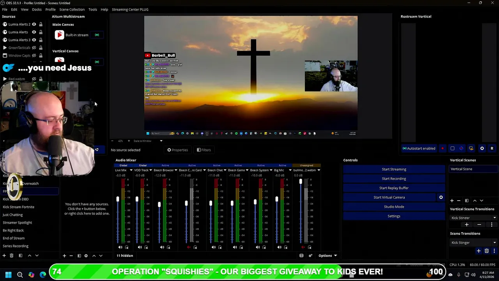Toggle Main Canvas Built-in stream output
Image resolution: width=499 pixels, height=281 pixels.
click(97, 35)
